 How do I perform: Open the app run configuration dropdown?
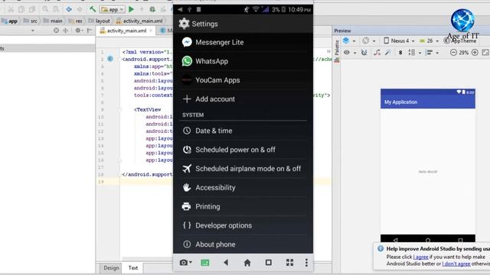click(113, 10)
